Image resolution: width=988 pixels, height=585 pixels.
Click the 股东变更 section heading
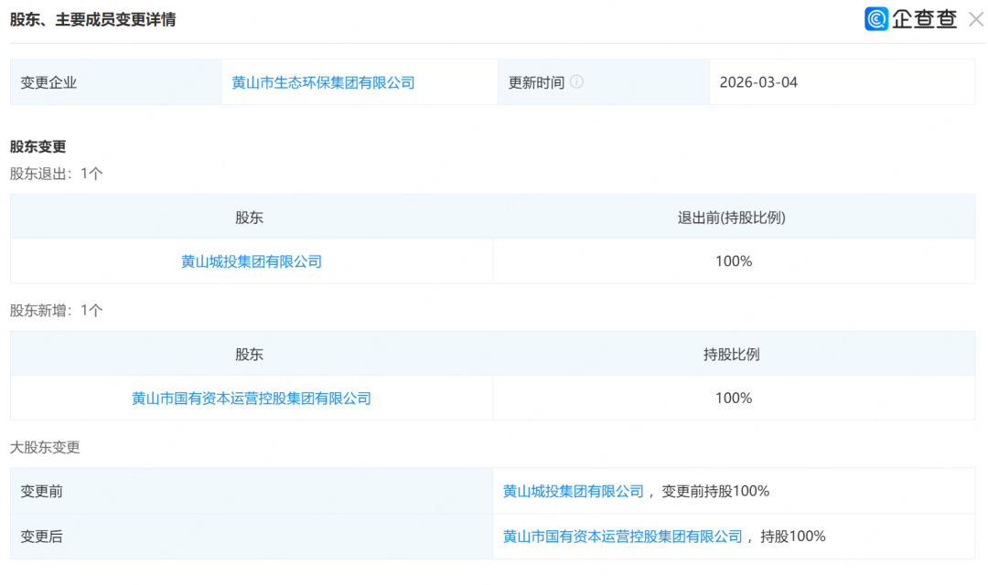pyautogui.click(x=38, y=147)
